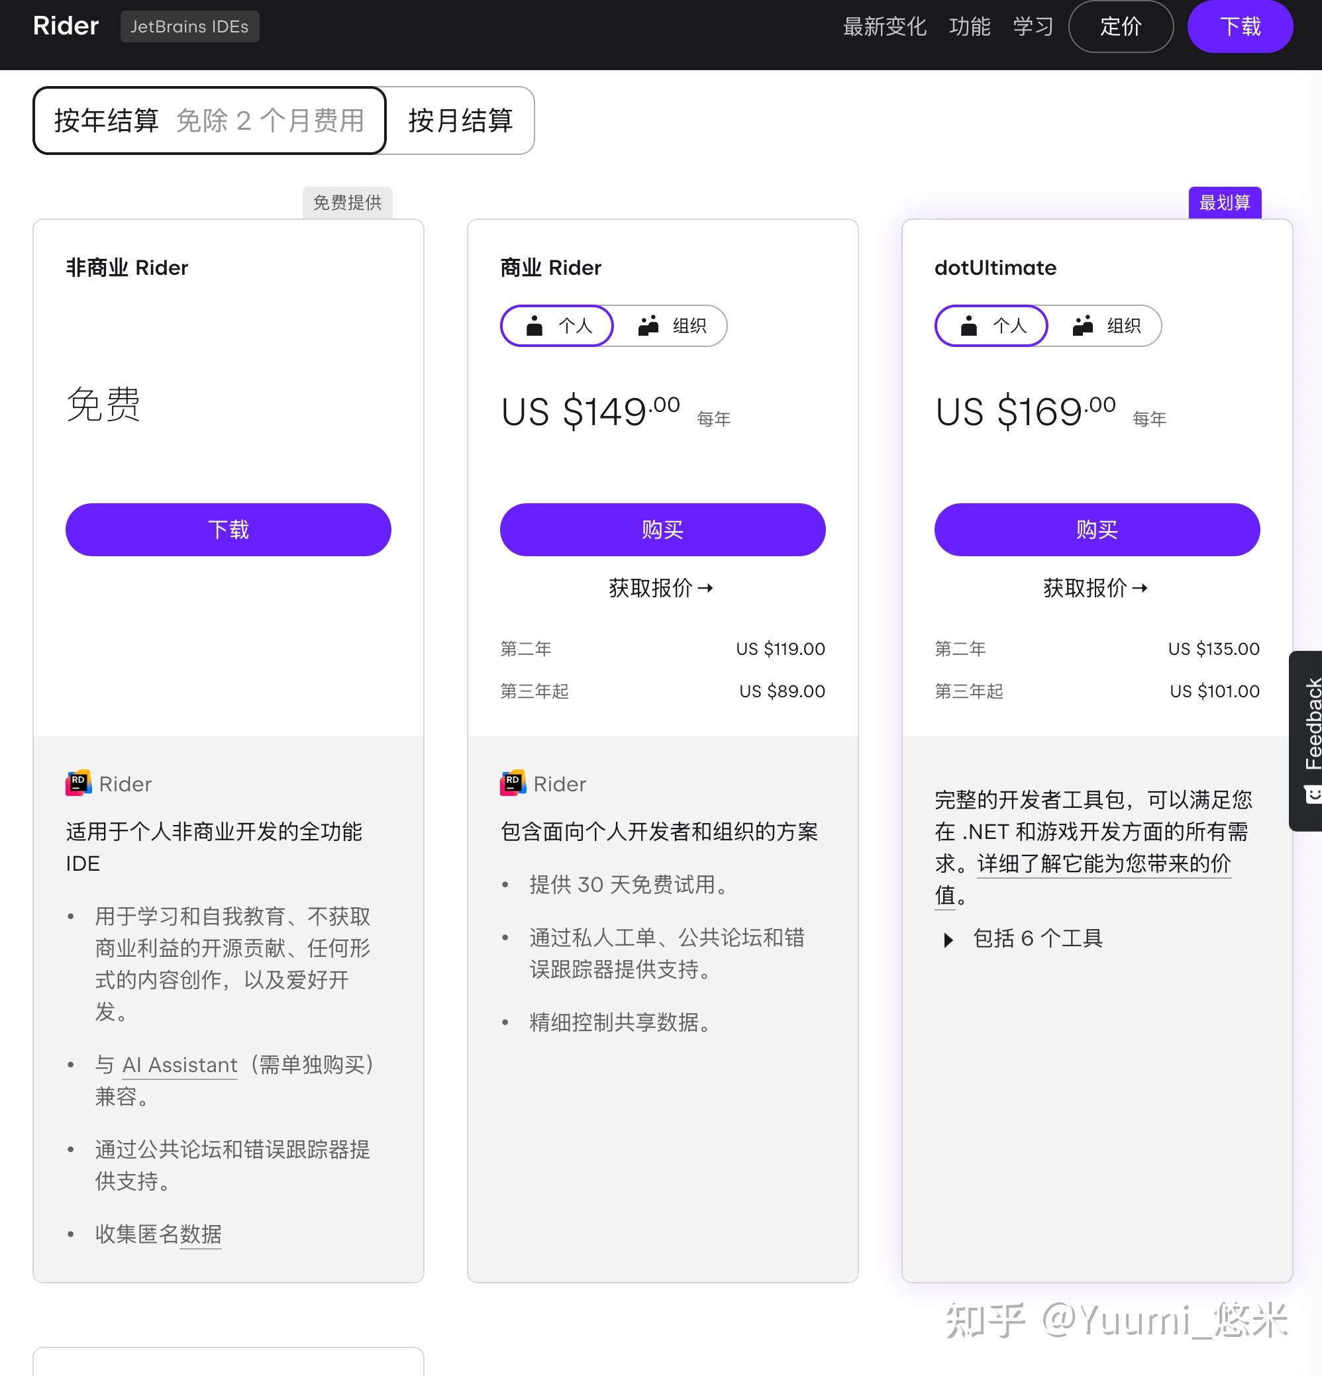Click the AI Assistant link
1322x1376 pixels.
(x=179, y=1065)
